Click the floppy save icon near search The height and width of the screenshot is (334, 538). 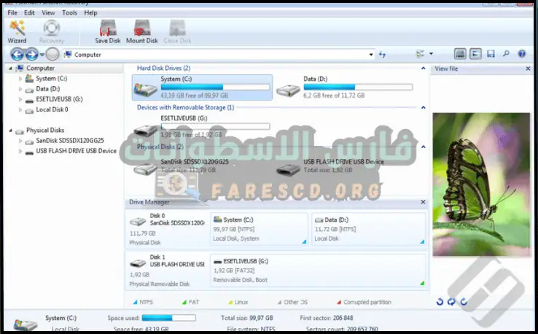pyautogui.click(x=491, y=54)
